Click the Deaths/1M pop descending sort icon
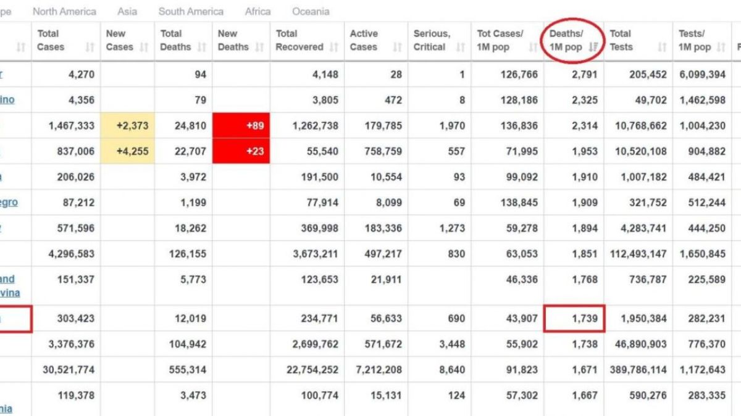The width and height of the screenshot is (741, 416). coord(593,47)
